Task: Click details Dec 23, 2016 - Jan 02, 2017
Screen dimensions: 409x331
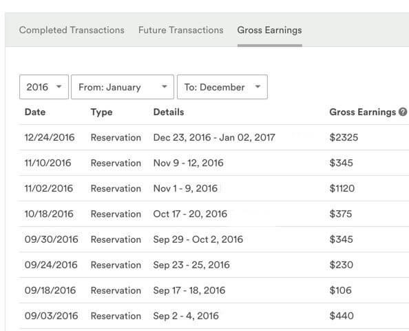Action: pos(214,137)
